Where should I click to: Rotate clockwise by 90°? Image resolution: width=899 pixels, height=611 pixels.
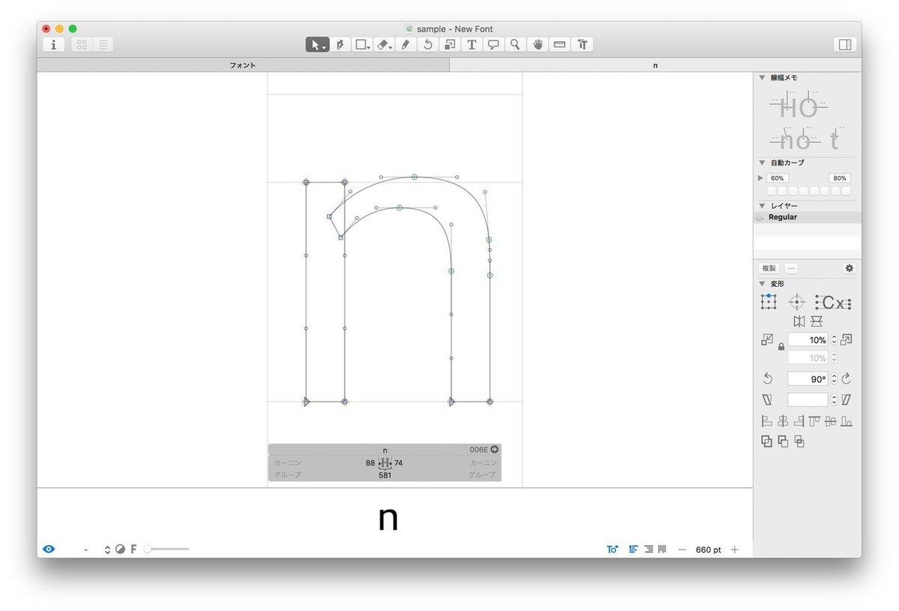(x=846, y=379)
